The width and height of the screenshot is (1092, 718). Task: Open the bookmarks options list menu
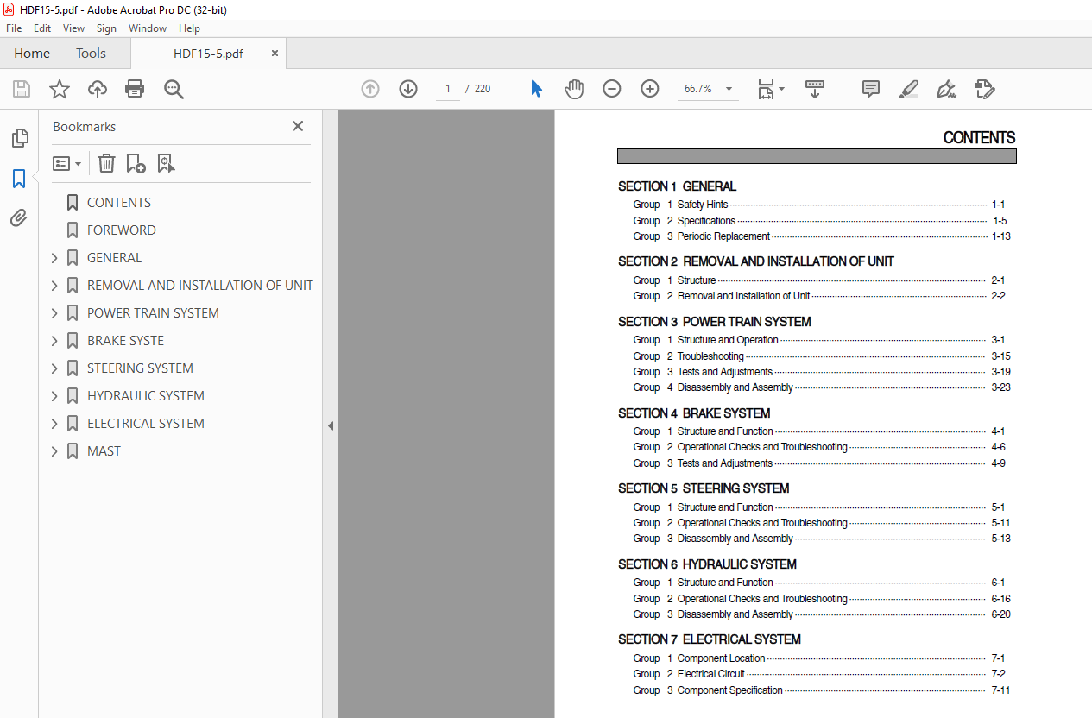(x=66, y=163)
